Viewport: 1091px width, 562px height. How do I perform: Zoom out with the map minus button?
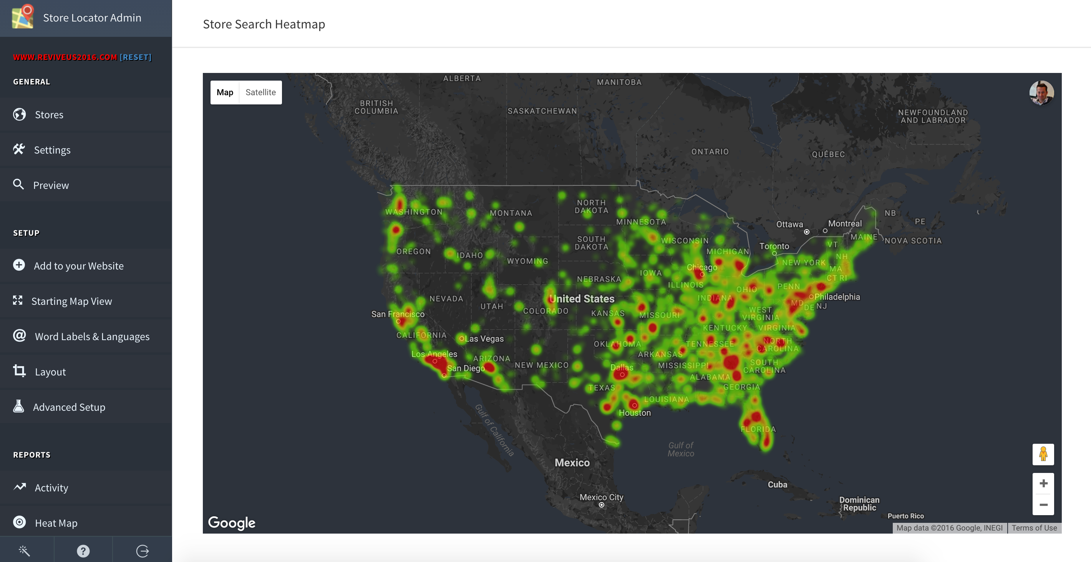coord(1043,505)
